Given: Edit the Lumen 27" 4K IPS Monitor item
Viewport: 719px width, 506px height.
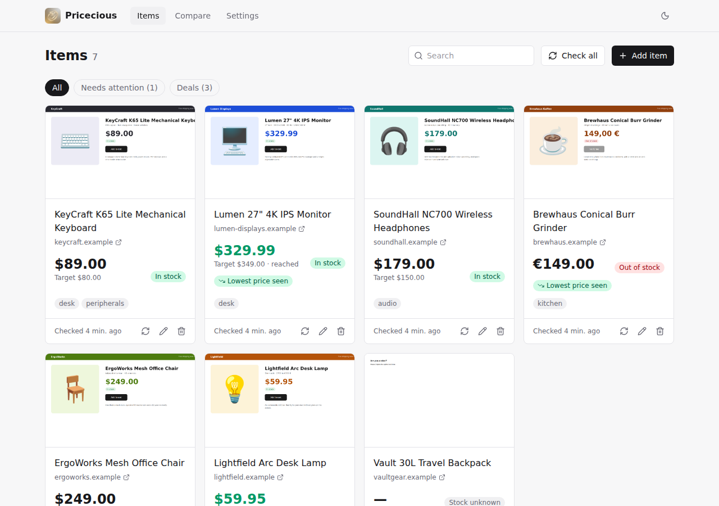Looking at the screenshot, I should point(323,331).
